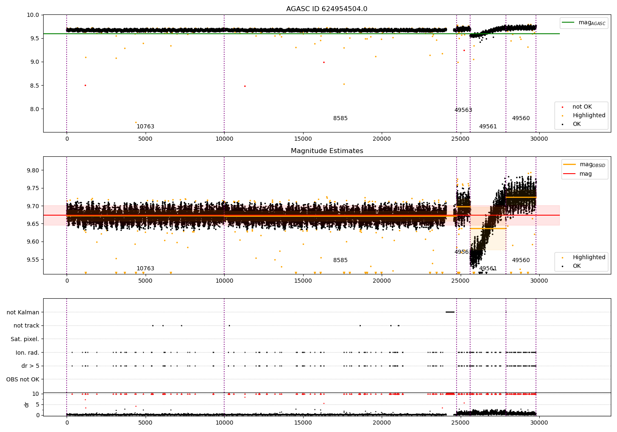Click obsid label '49563' in top plot
617x432 pixels.
[x=463, y=110]
